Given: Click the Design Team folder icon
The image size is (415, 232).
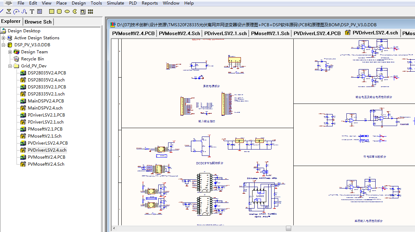Looking at the screenshot, I should pos(17,52).
